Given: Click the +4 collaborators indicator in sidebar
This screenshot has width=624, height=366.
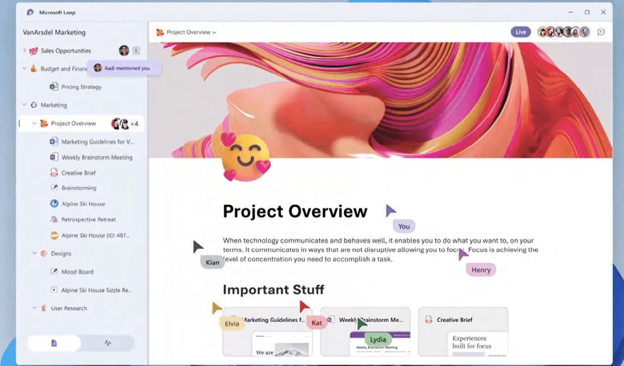Looking at the screenshot, I should click(x=134, y=124).
